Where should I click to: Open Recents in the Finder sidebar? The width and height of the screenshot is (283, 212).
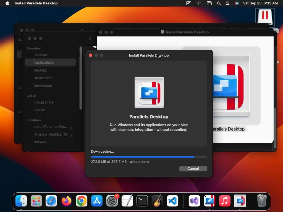click(40, 55)
